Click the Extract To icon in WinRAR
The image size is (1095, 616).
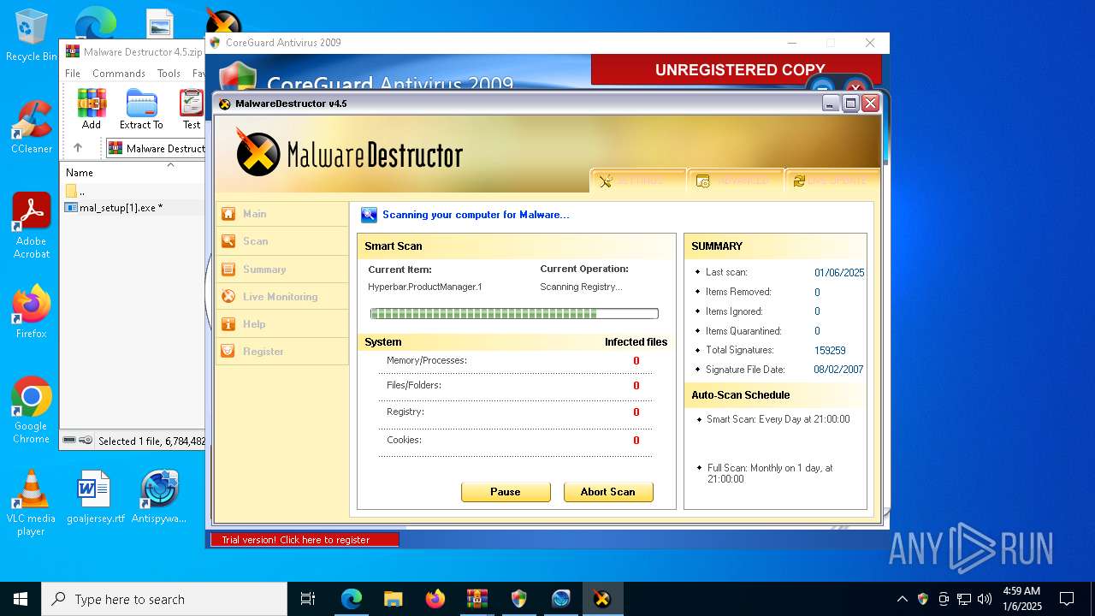[x=141, y=110]
